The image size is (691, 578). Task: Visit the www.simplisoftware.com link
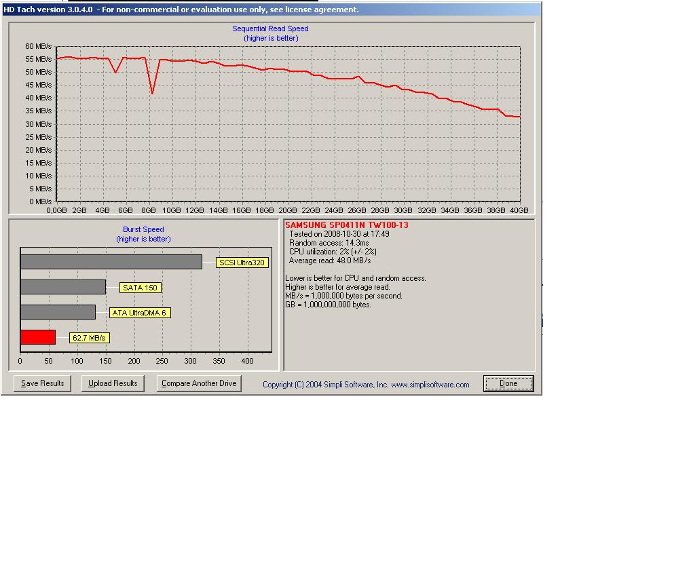click(x=430, y=385)
